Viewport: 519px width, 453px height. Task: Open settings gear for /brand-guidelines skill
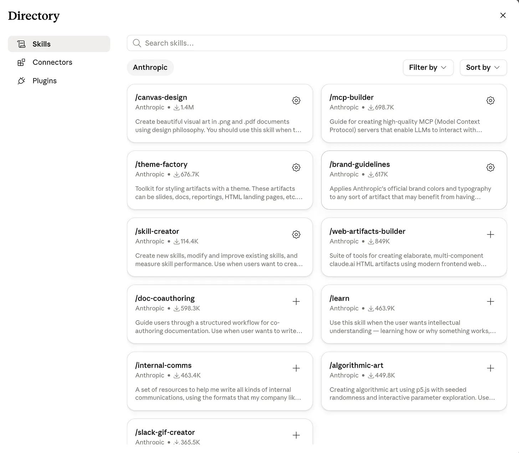click(x=490, y=168)
